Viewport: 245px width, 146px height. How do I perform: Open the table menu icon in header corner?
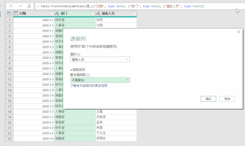(x=10, y=14)
